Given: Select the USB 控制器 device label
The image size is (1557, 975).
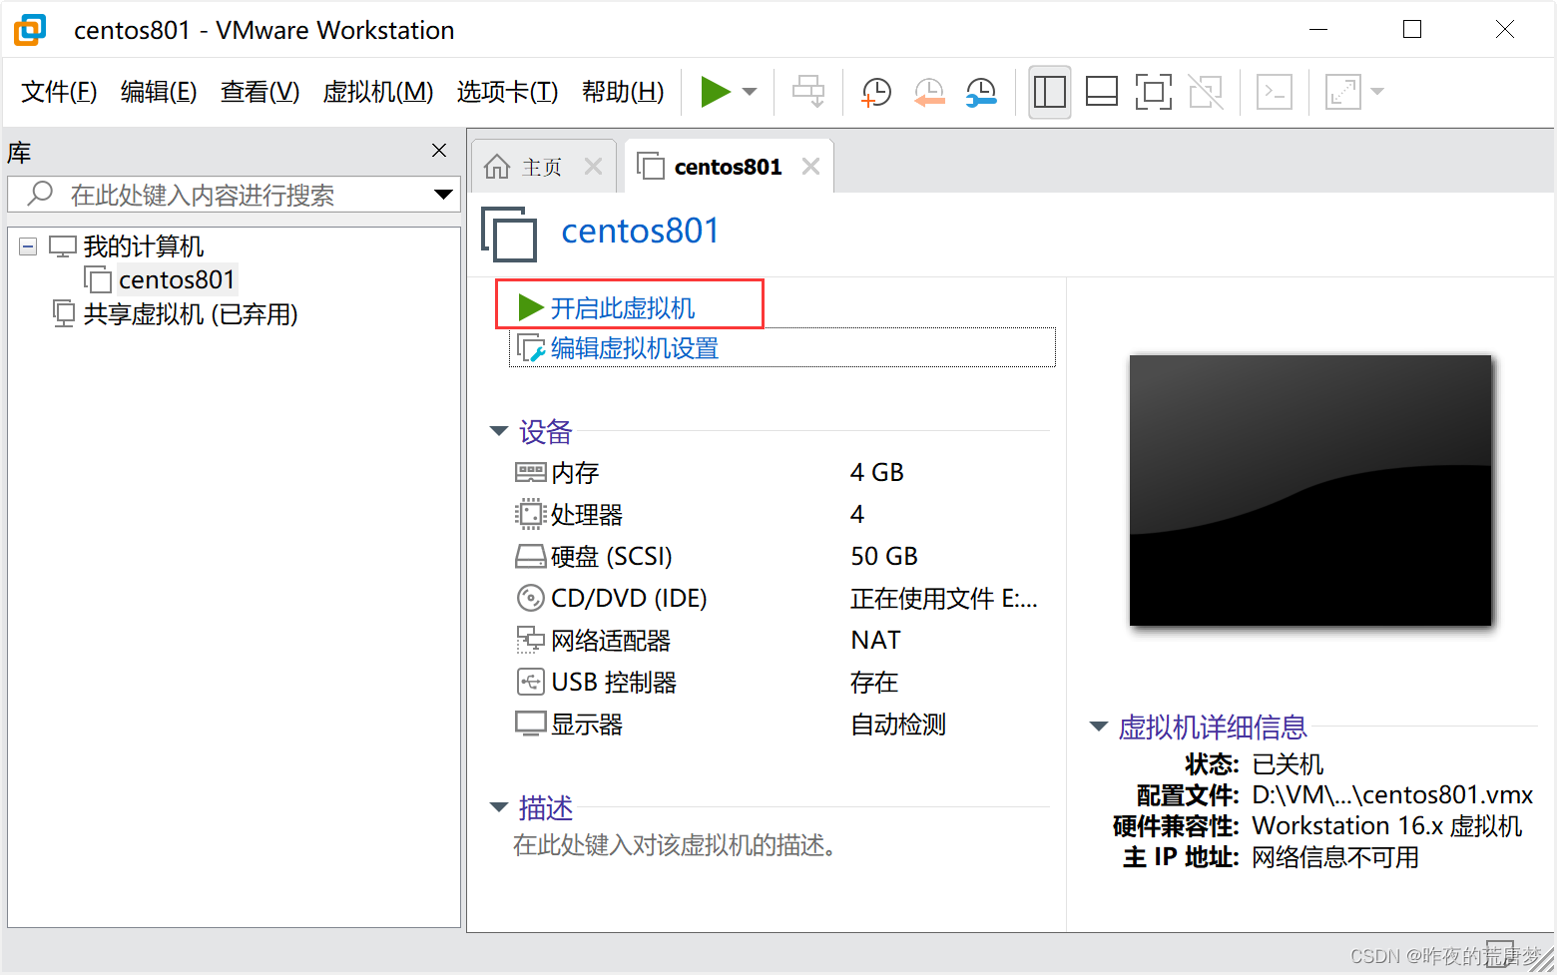Looking at the screenshot, I should [614, 683].
